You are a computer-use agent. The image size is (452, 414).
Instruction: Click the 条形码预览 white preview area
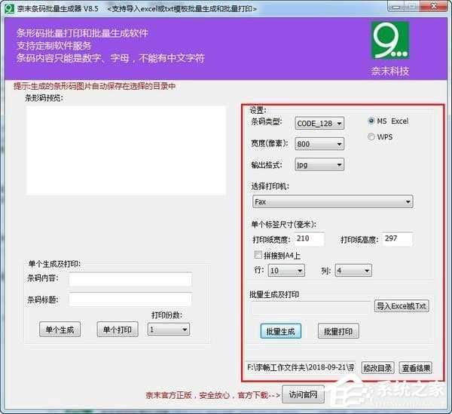126,150
